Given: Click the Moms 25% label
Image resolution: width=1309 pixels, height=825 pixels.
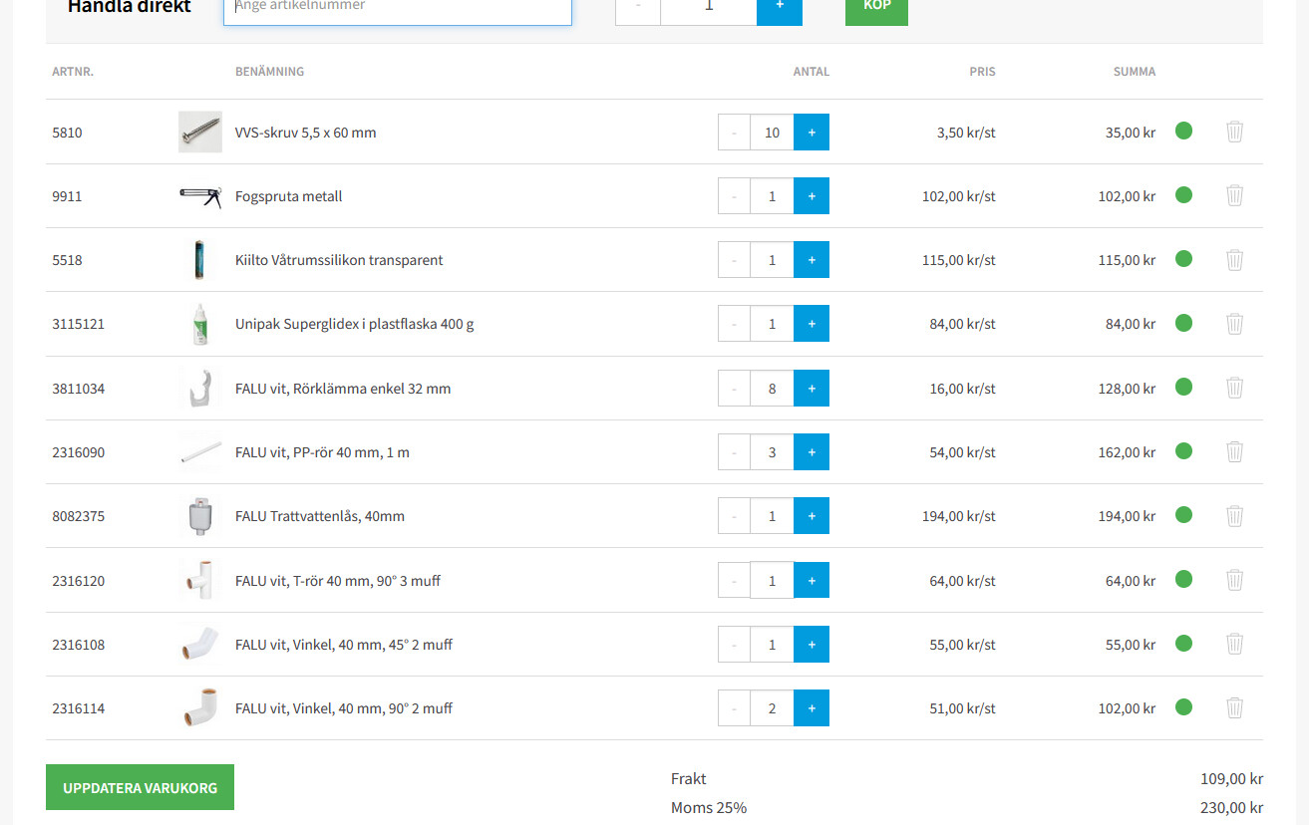Looking at the screenshot, I should [x=709, y=807].
